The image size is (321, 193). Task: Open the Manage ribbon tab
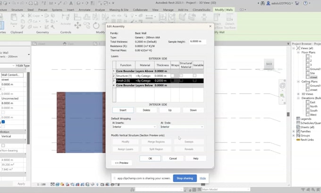(x=168, y=9)
